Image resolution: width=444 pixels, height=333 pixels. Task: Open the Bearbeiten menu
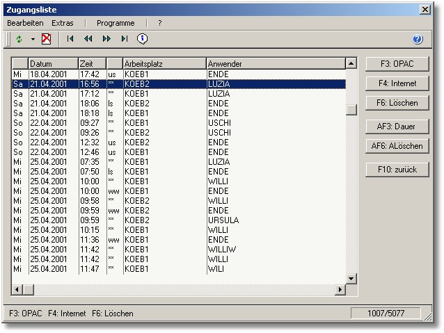25,23
